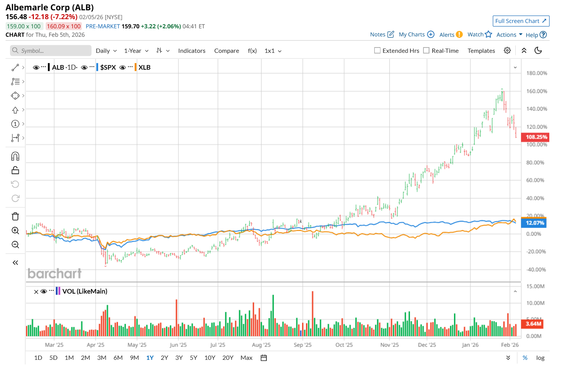Open the Indicators menu
Viewport: 565px width, 369px height.
pyautogui.click(x=192, y=51)
